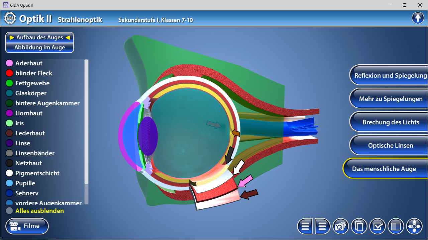Click the split-screen view icon
The width and height of the screenshot is (428, 240).
[396, 227]
